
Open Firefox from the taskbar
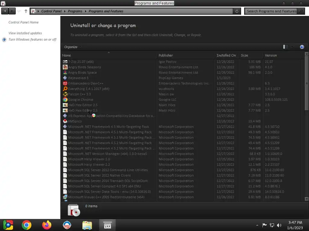tap(47, 225)
